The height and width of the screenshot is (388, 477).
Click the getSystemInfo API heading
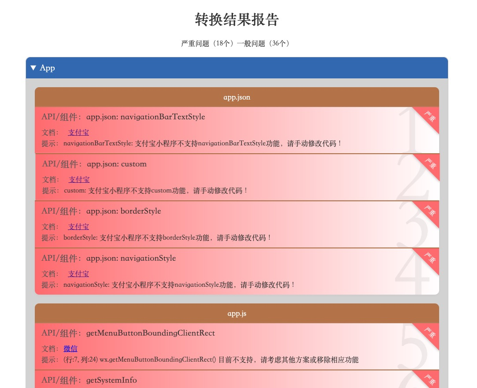(x=111, y=380)
